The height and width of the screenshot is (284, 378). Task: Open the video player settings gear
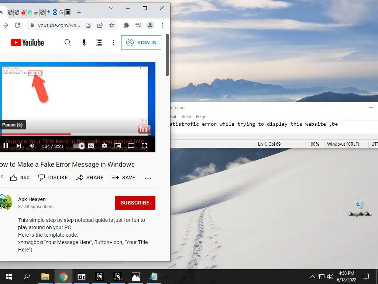104,146
